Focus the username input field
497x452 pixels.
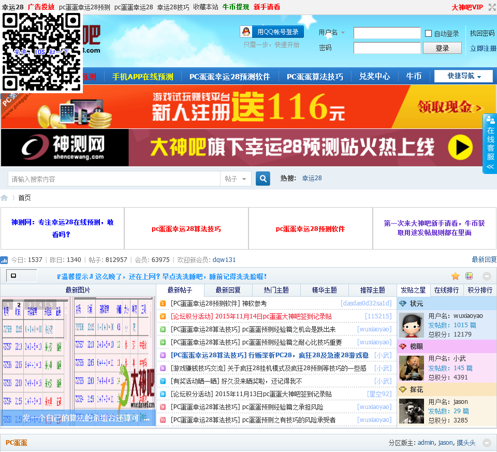[x=387, y=33]
